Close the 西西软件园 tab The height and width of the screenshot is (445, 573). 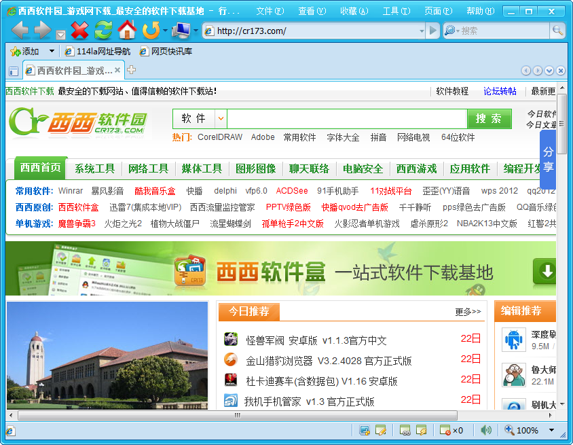(x=117, y=70)
